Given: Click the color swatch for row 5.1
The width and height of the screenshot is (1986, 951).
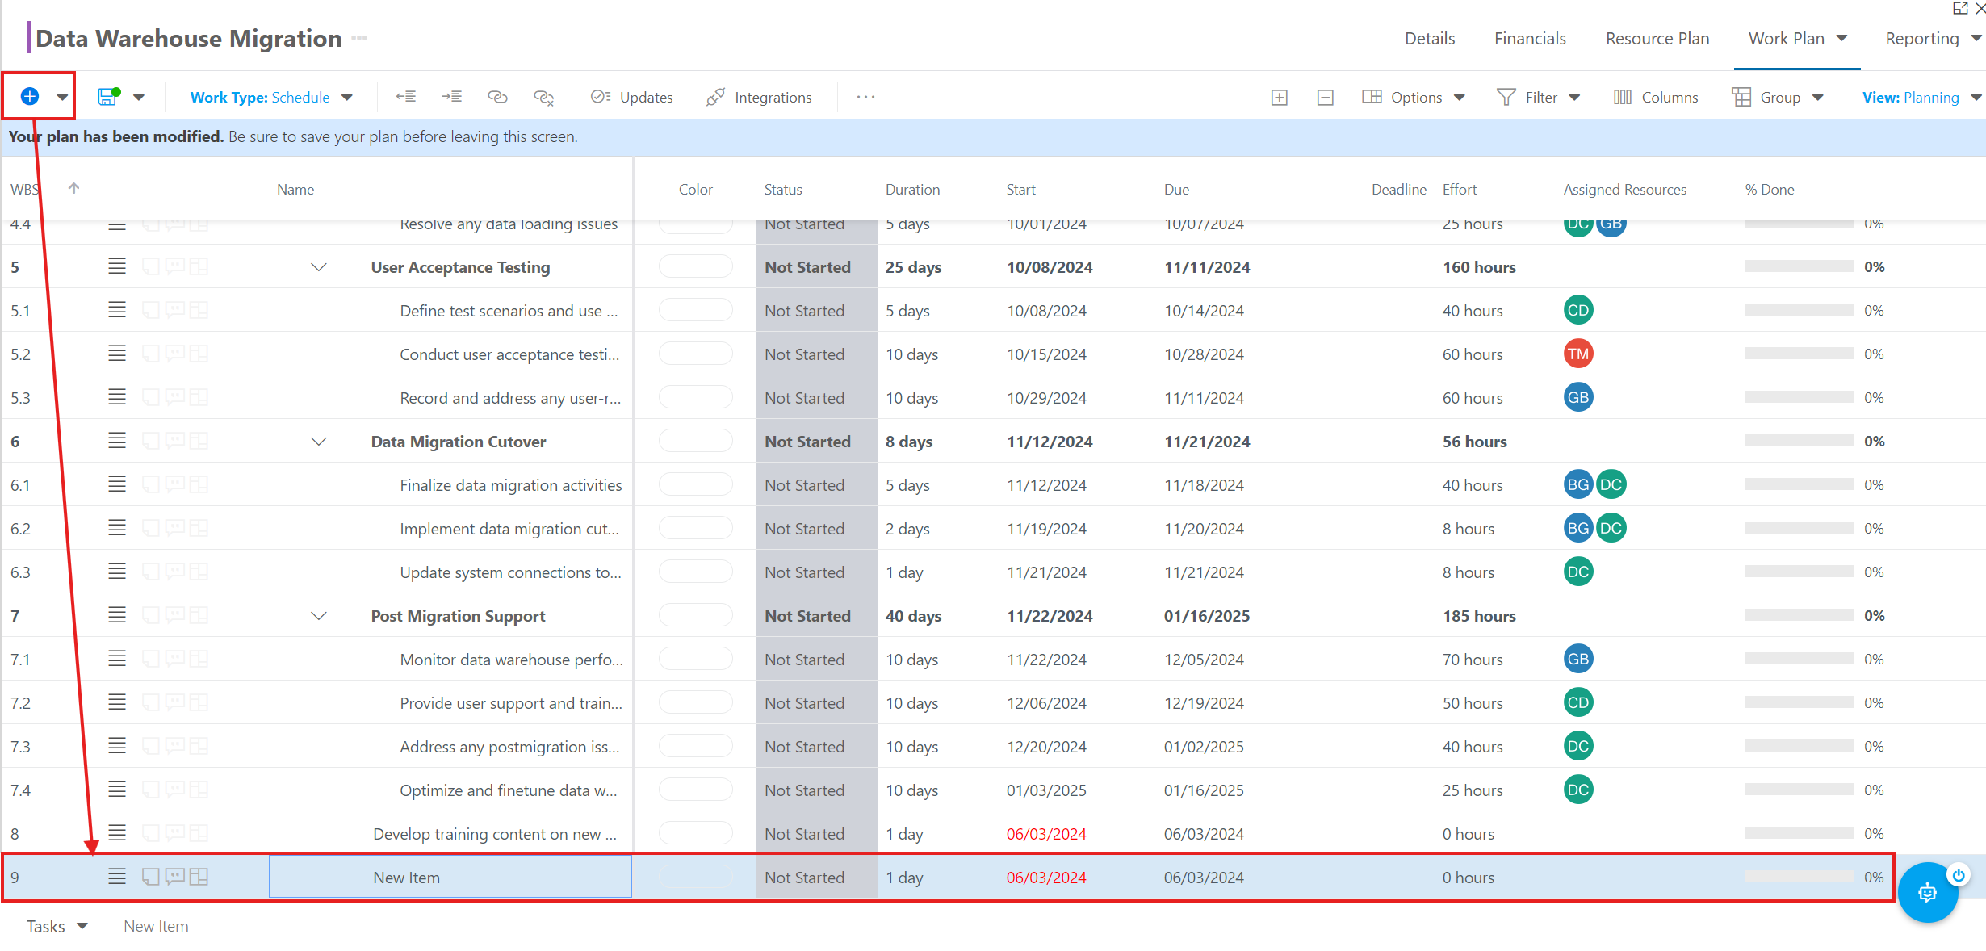Looking at the screenshot, I should pos(695,310).
